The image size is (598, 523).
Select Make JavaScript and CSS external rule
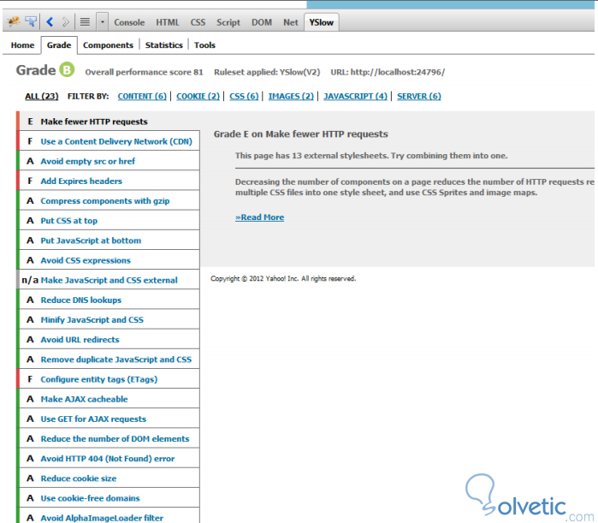point(109,280)
